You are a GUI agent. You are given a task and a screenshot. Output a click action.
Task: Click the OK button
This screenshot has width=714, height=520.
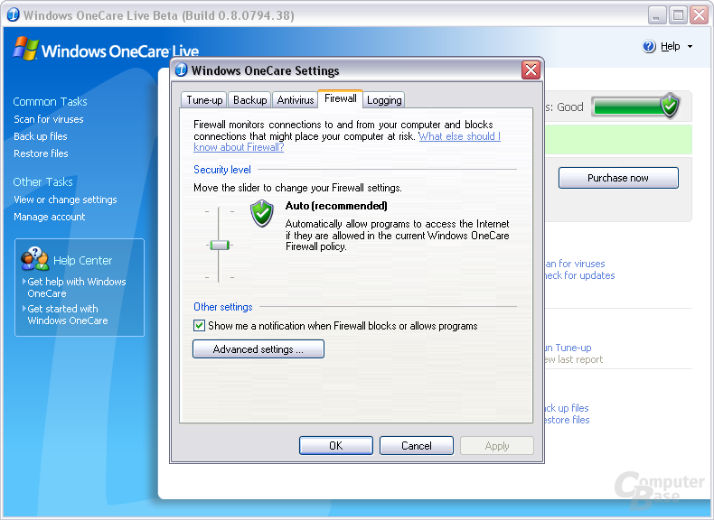(336, 445)
